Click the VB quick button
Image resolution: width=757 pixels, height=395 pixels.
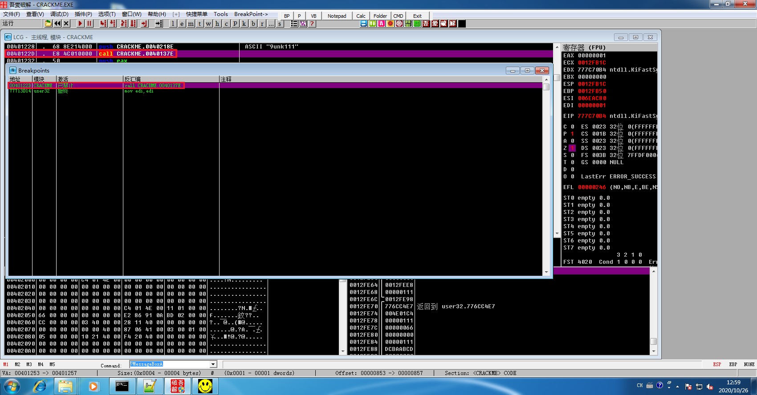point(313,16)
